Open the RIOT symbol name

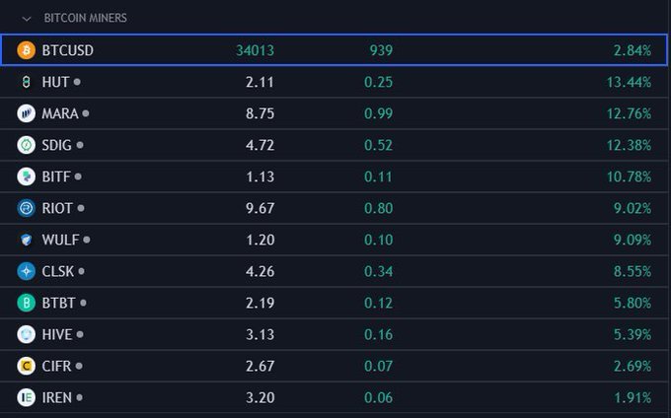[58, 208]
